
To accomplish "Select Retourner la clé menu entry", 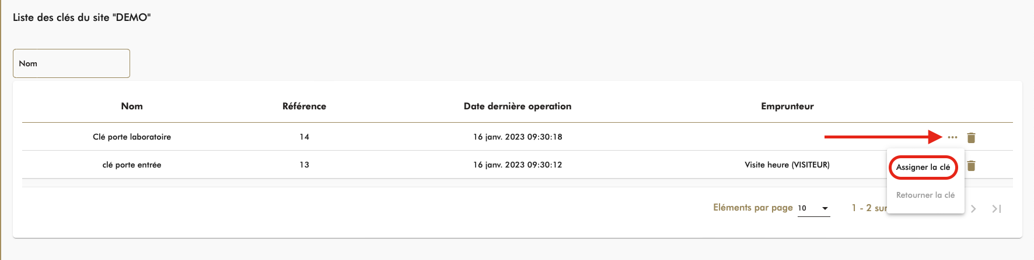I will click(x=925, y=195).
